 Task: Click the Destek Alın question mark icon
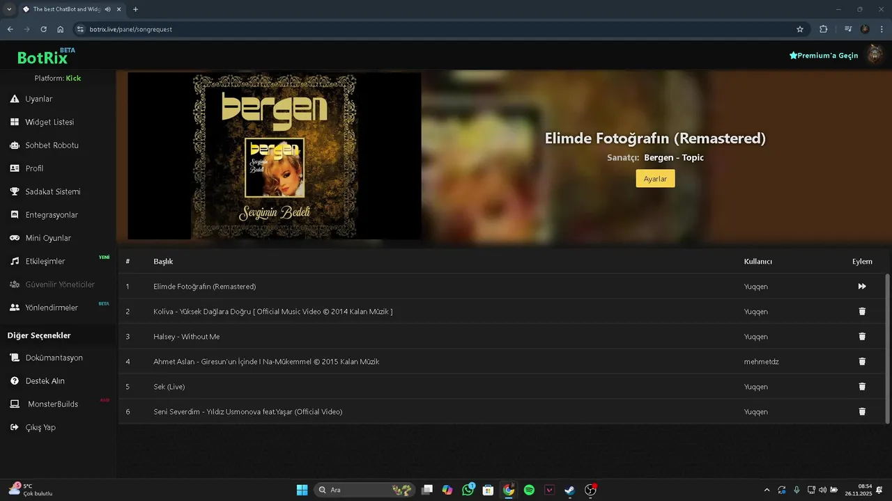pyautogui.click(x=14, y=381)
